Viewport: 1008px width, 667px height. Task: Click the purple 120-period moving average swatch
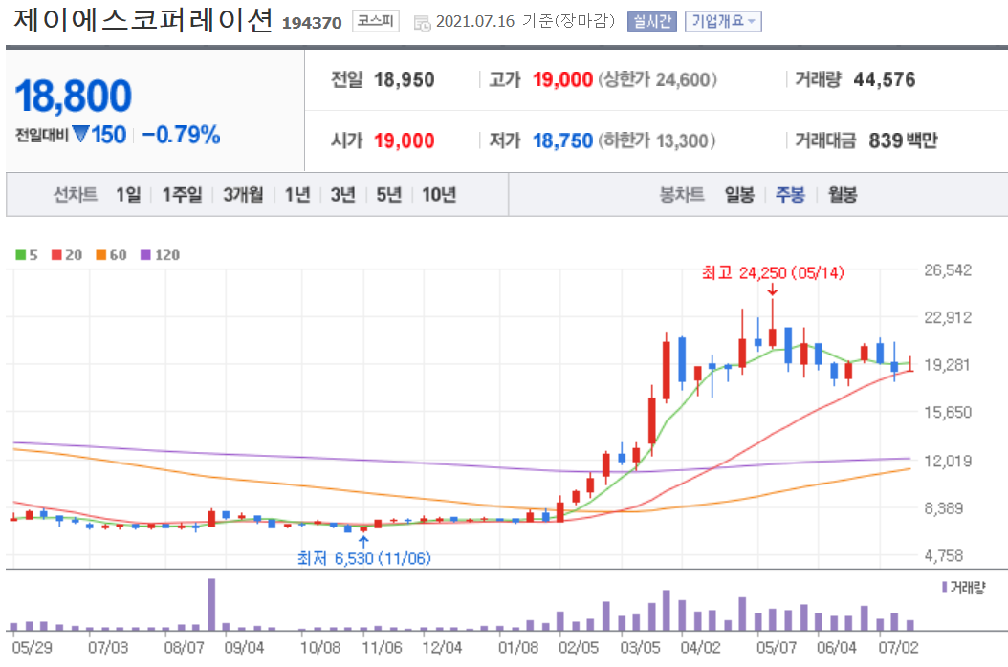coord(145,255)
